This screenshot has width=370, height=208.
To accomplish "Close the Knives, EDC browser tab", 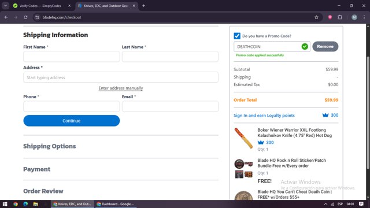I will pyautogui.click(x=134, y=6).
